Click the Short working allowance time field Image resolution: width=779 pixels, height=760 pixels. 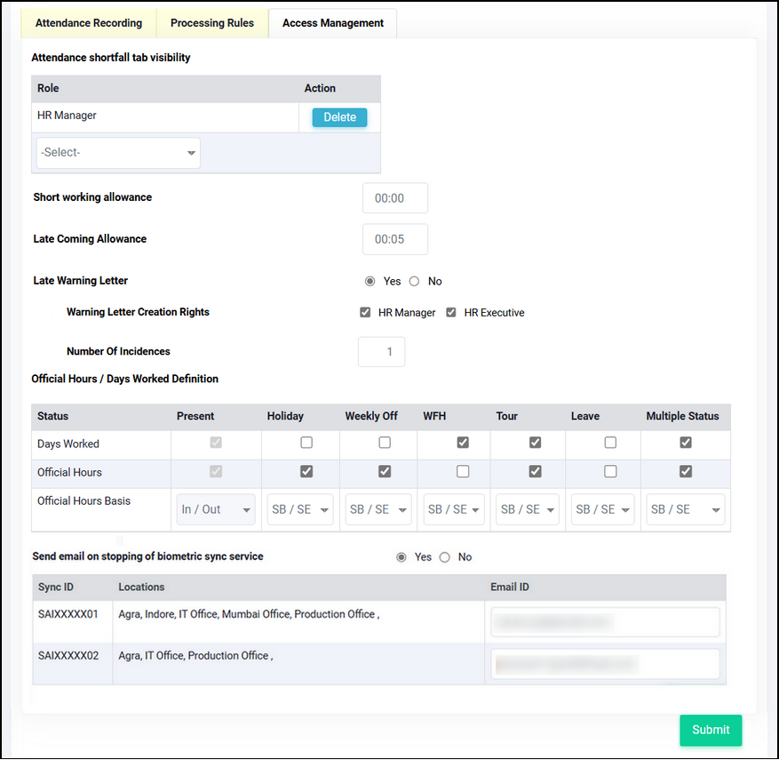(395, 198)
